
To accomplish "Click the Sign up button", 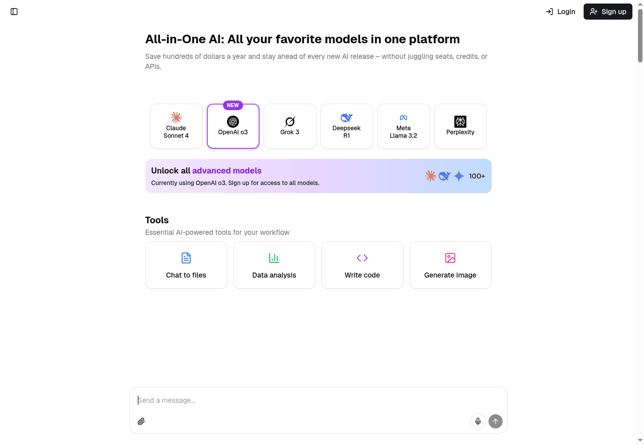I will (x=608, y=11).
